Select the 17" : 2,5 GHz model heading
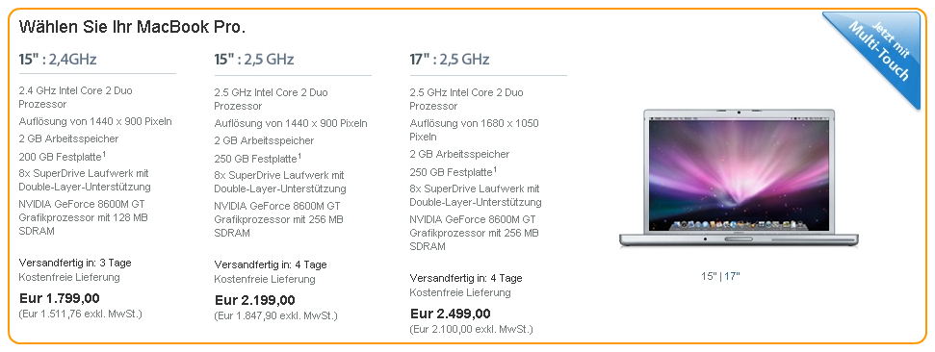Screen dimensions: 935x352 coord(450,60)
